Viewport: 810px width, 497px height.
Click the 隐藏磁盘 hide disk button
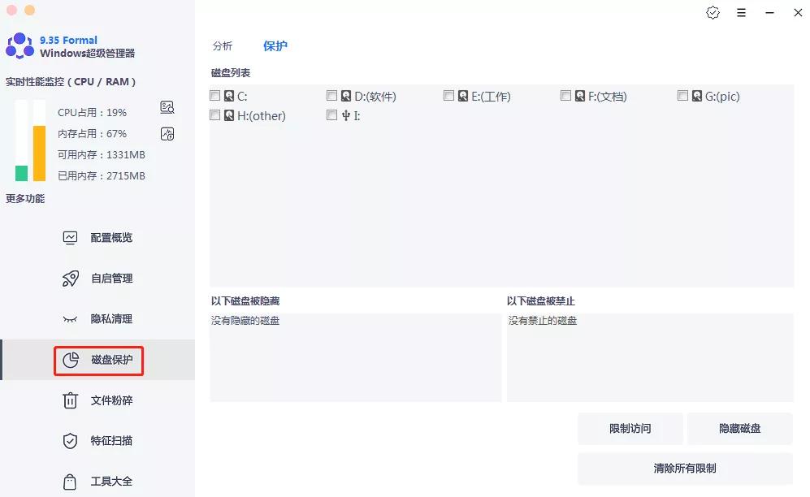(x=739, y=428)
